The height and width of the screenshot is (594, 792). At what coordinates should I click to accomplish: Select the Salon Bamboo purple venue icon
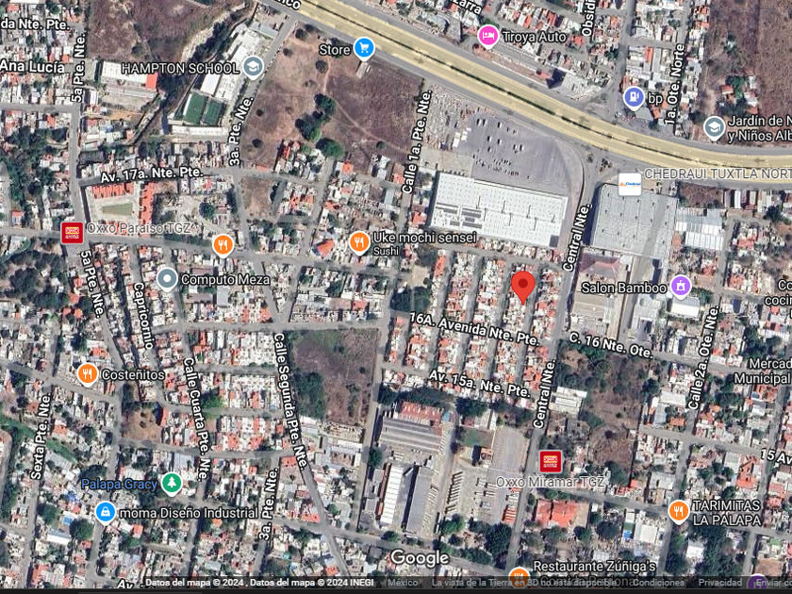[x=681, y=286]
